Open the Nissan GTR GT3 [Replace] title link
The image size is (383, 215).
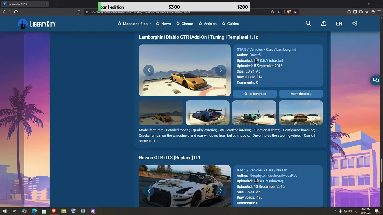pos(170,158)
